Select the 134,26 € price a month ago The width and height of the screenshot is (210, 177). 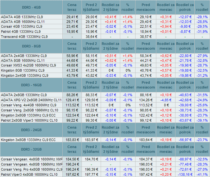click(146, 100)
